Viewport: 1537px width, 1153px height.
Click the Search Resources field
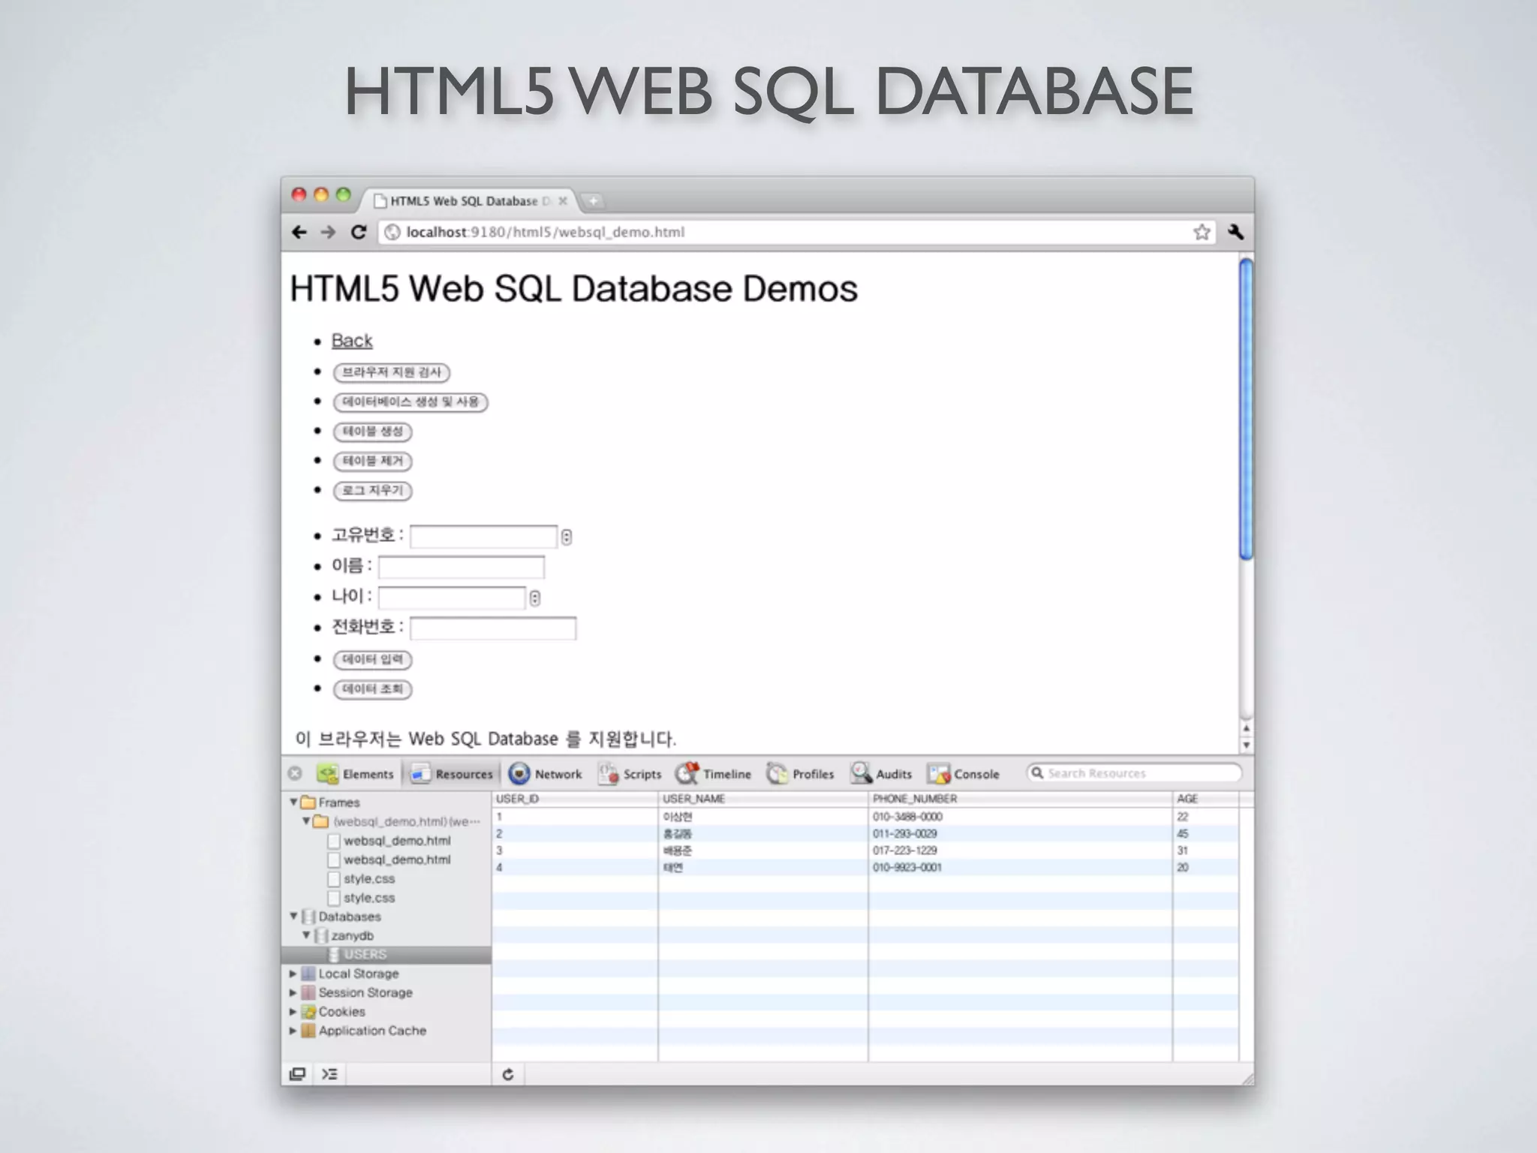[x=1134, y=773]
